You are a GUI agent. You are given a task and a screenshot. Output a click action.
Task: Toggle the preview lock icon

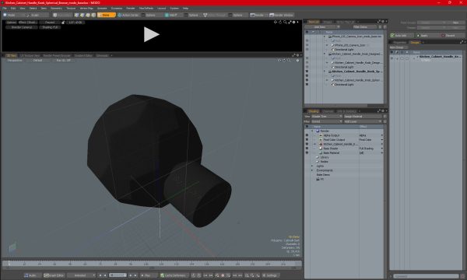point(63,23)
